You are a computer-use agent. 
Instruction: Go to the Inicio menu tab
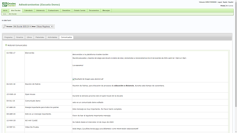tap(5, 10)
